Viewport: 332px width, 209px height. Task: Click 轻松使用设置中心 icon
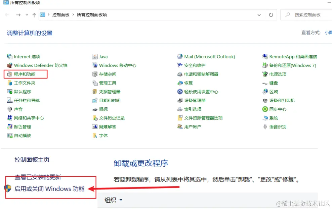180,92
